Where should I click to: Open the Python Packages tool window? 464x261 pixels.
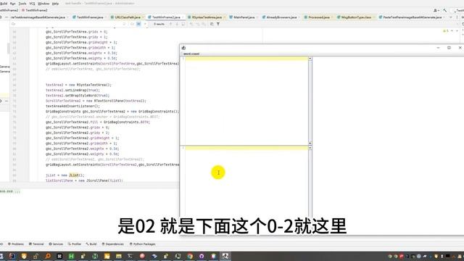coord(143,244)
